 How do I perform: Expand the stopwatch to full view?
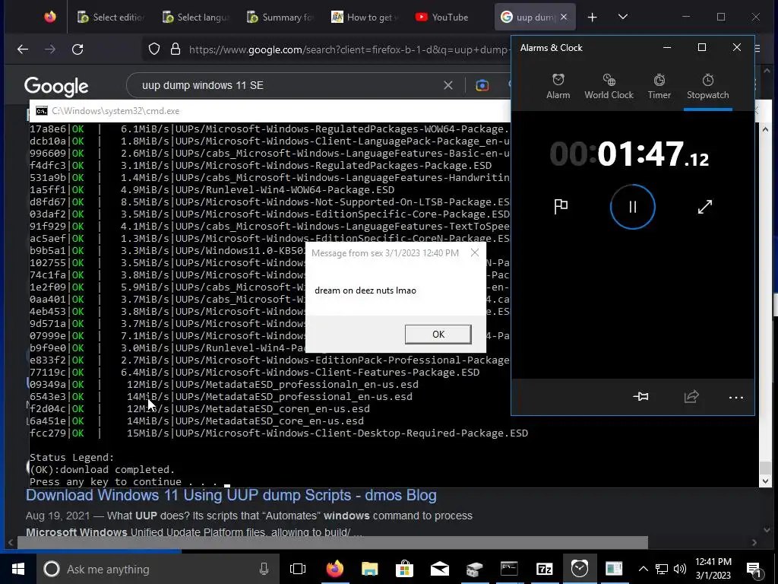click(704, 207)
